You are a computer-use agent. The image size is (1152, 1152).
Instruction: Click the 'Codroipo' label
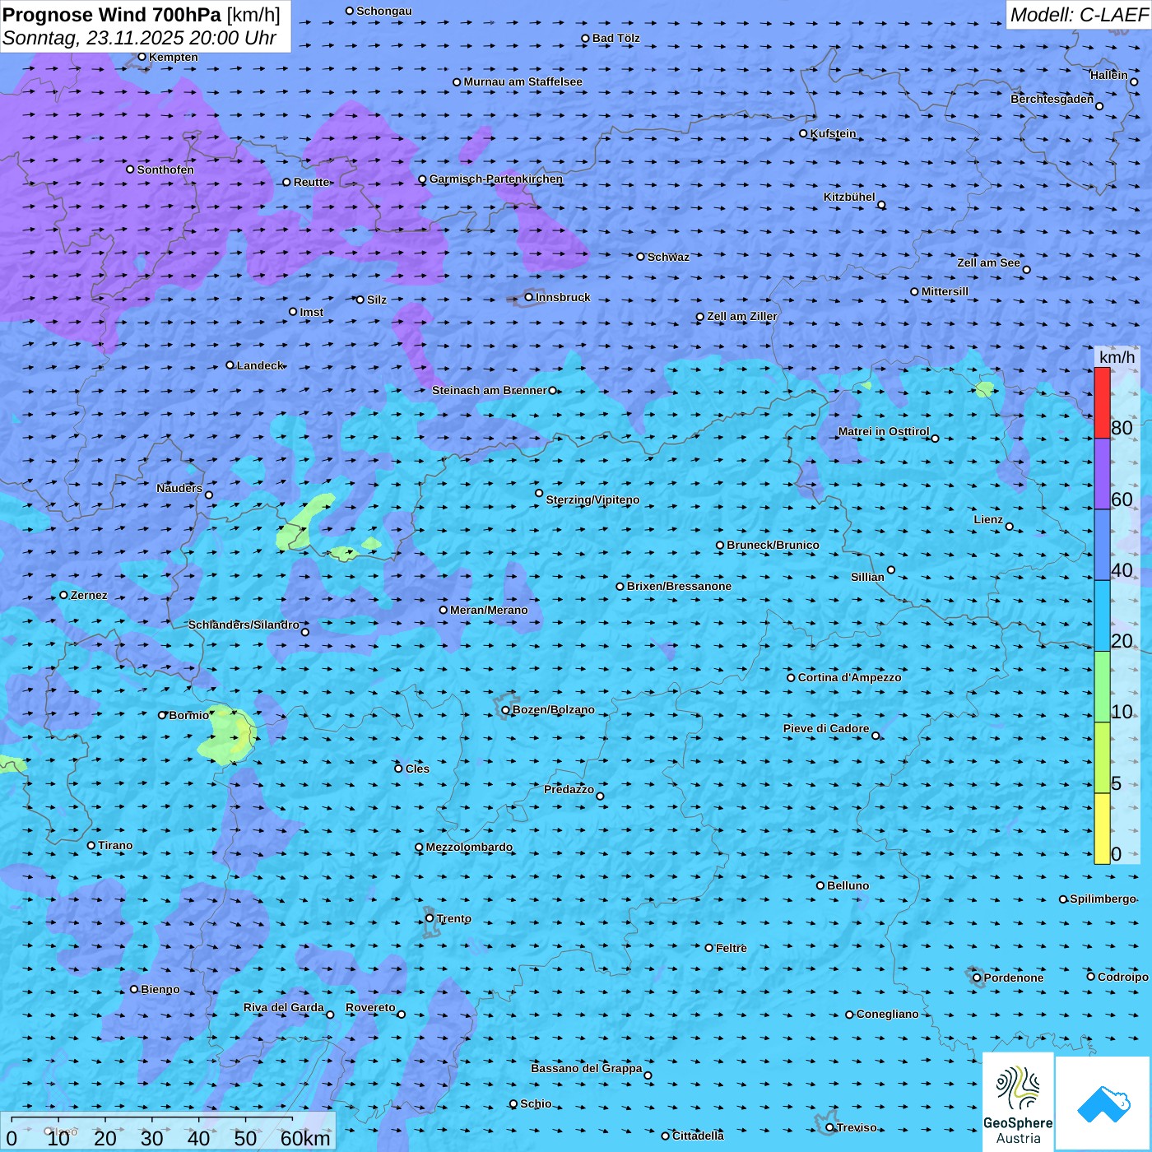coord(1123,977)
